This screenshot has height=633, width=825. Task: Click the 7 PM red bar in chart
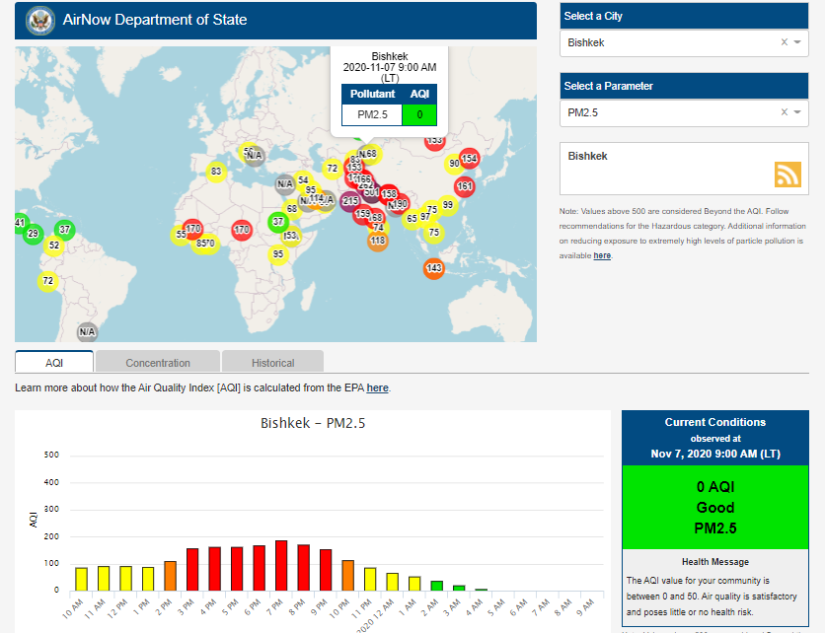click(x=281, y=565)
